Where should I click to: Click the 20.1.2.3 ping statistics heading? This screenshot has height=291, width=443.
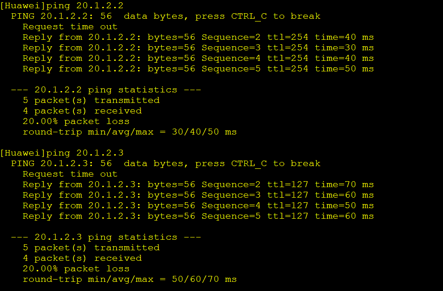(106, 237)
